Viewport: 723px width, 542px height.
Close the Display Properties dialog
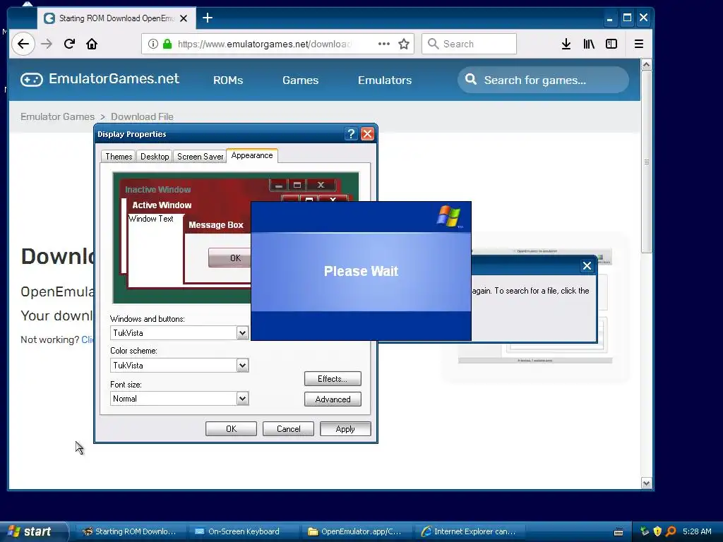pos(367,133)
